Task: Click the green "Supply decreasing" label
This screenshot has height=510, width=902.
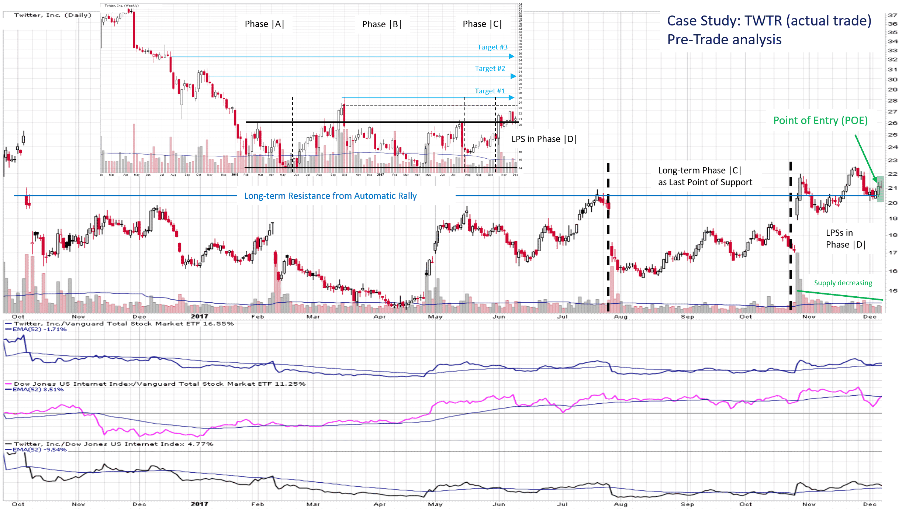Action: pyautogui.click(x=843, y=283)
